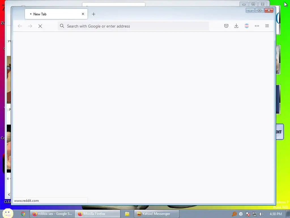This screenshot has width=290, height=218.
Task: Maximize the background browser window
Action: point(253,4)
